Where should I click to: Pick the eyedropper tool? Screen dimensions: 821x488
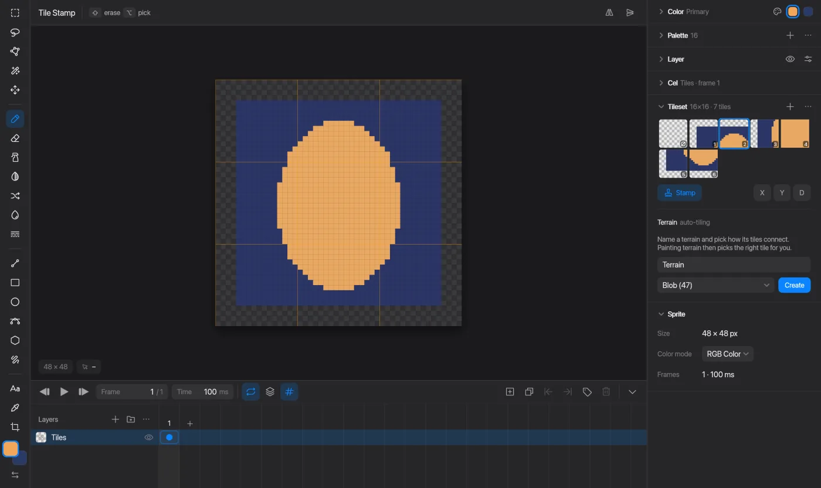pyautogui.click(x=15, y=408)
